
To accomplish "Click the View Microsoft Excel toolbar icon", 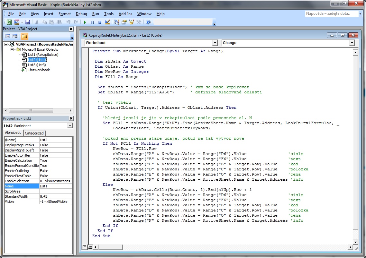I will (x=9, y=22).
